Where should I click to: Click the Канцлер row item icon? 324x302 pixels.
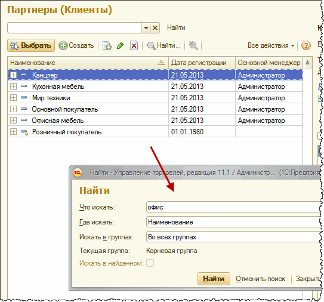point(24,75)
